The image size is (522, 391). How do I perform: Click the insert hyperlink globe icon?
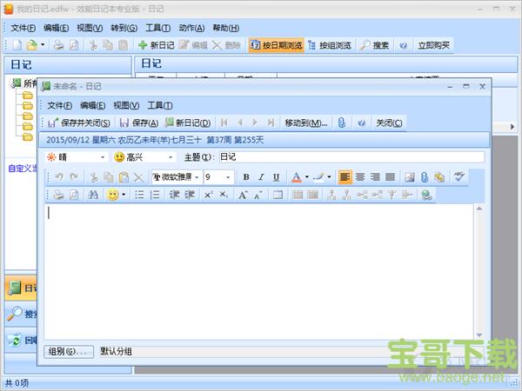tap(426, 195)
